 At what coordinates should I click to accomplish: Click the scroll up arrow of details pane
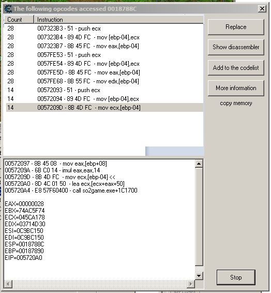point(199,164)
